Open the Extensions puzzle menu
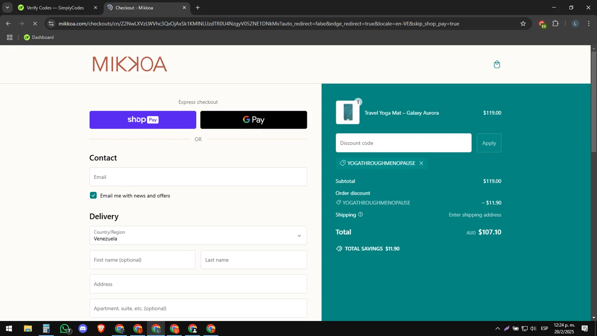The width and height of the screenshot is (597, 336). click(x=556, y=23)
